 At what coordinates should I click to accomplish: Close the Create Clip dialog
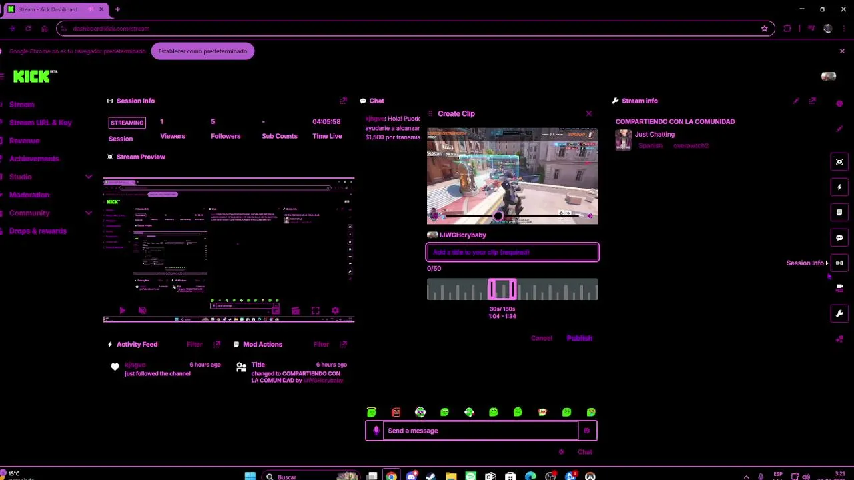coord(589,114)
